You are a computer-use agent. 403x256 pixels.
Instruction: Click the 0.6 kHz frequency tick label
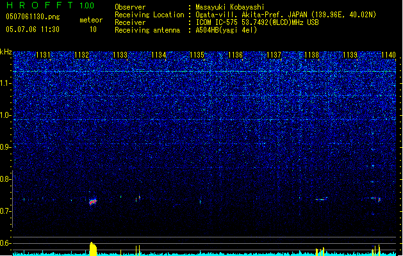click(6, 243)
